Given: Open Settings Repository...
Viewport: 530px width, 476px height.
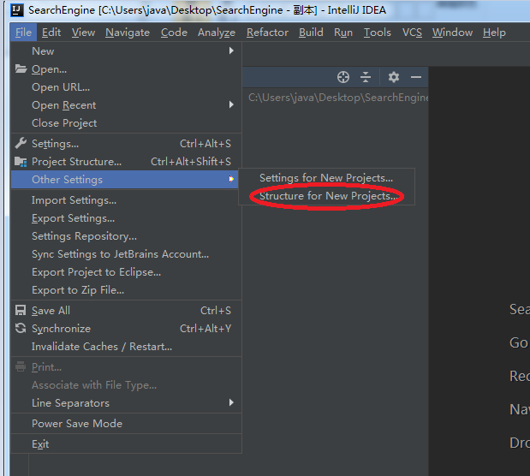Looking at the screenshot, I should coord(126,236).
